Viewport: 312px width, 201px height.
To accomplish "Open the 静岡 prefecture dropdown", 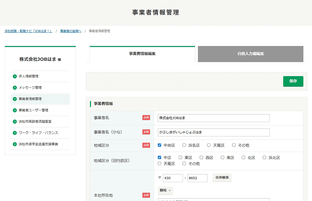I will pyautogui.click(x=165, y=190).
